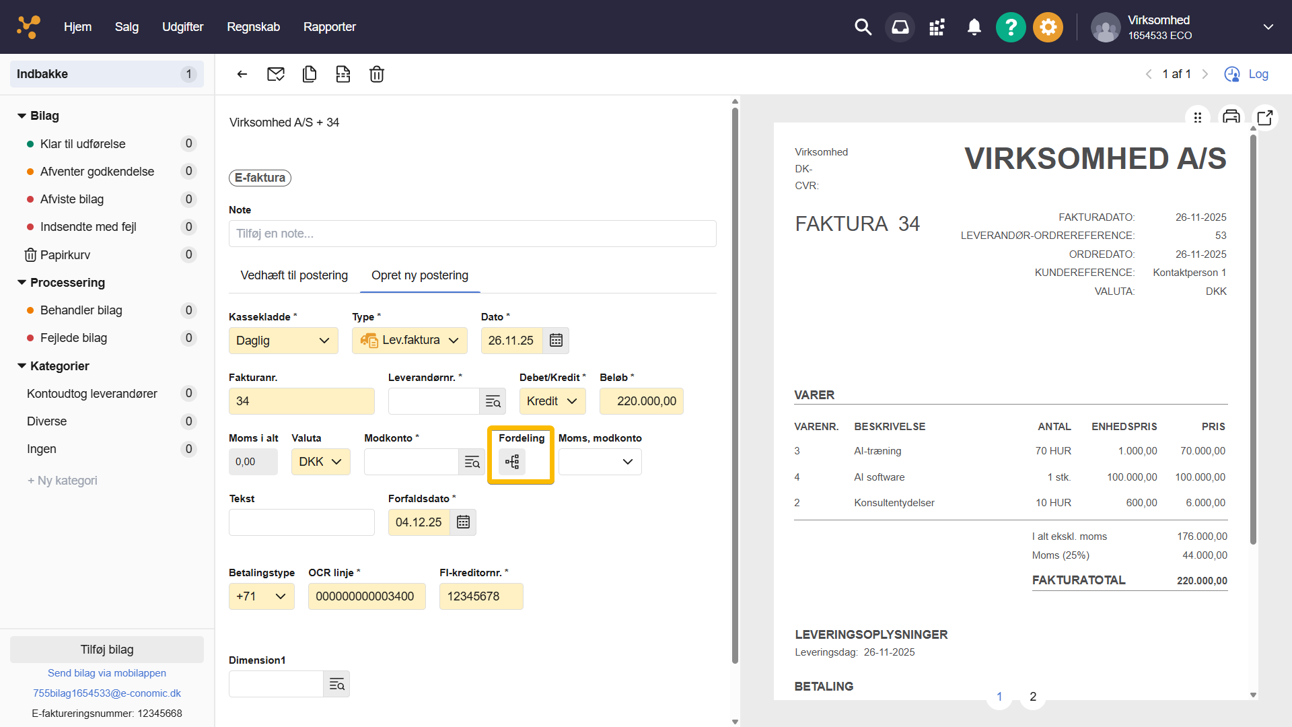The width and height of the screenshot is (1292, 727).
Task: Click the Tilføj bilag button
Action: click(107, 650)
